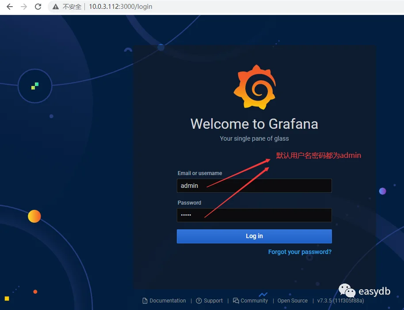The image size is (404, 310).
Task: Reload the page with refresh icon
Action: pyautogui.click(x=38, y=7)
